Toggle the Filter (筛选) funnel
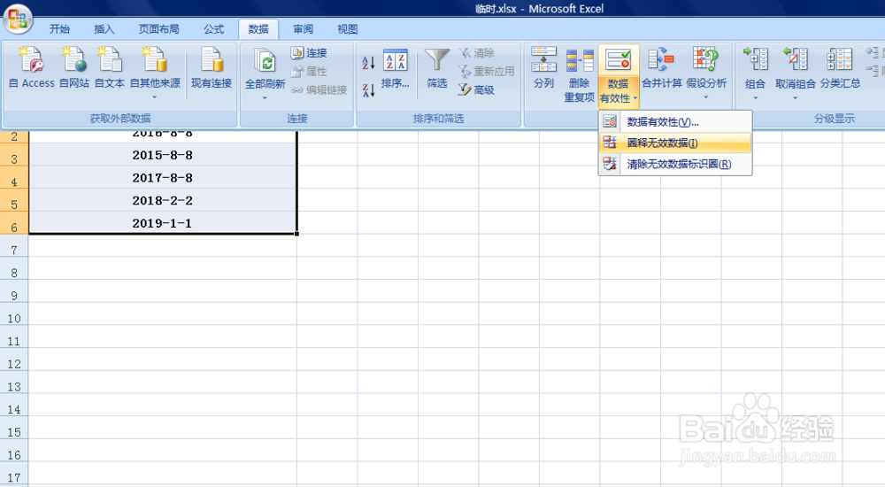 pyautogui.click(x=437, y=68)
